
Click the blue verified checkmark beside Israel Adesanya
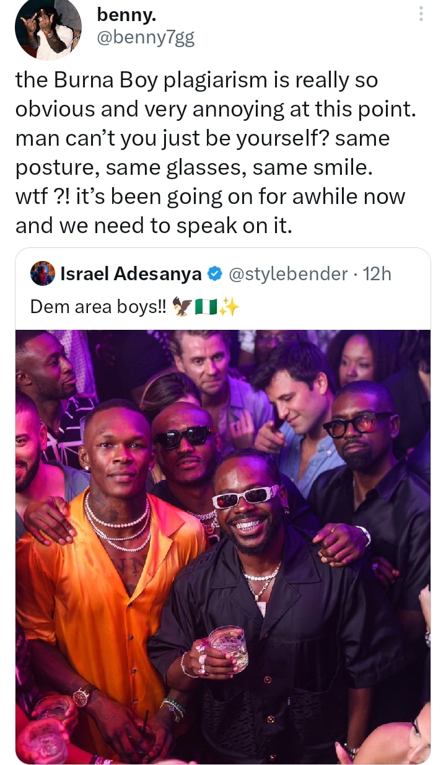pos(215,273)
